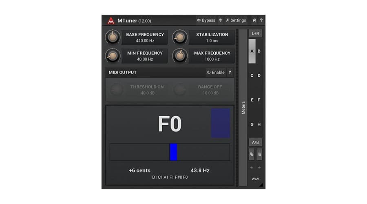
Task: Open the L+R channel mode selector
Action: (255, 33)
